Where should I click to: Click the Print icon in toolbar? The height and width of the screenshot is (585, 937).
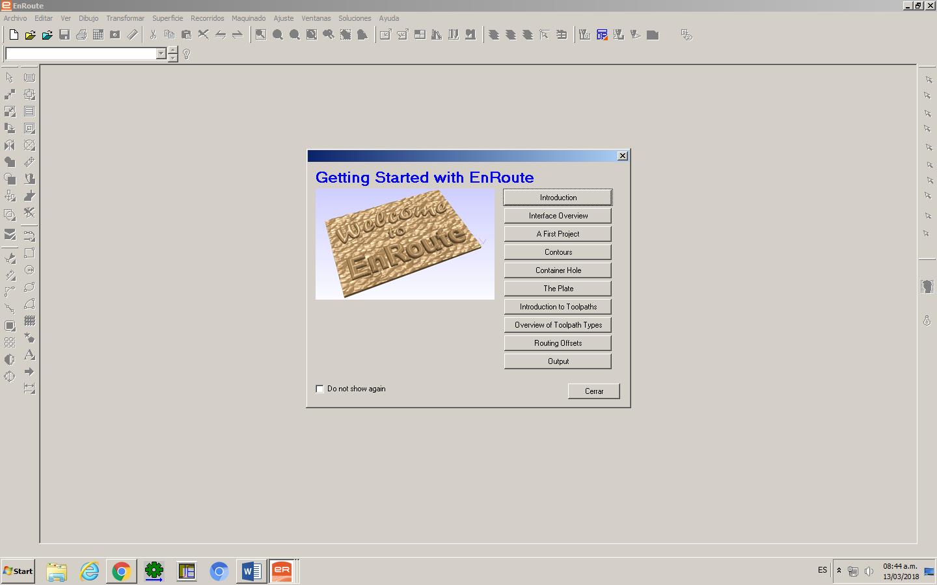pyautogui.click(x=81, y=35)
